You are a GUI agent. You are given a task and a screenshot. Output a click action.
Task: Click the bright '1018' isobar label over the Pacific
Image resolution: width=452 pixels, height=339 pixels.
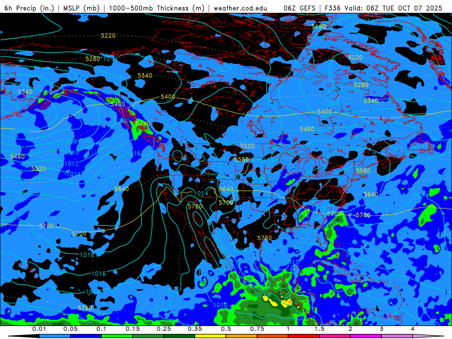87,255
